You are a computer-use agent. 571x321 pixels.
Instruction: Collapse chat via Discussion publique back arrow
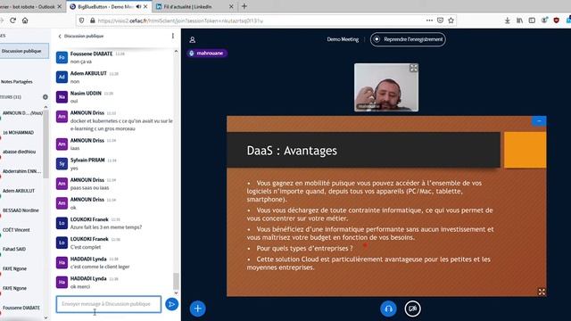(81, 36)
